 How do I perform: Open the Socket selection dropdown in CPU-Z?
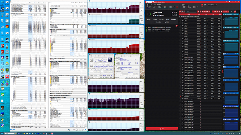point(96,76)
